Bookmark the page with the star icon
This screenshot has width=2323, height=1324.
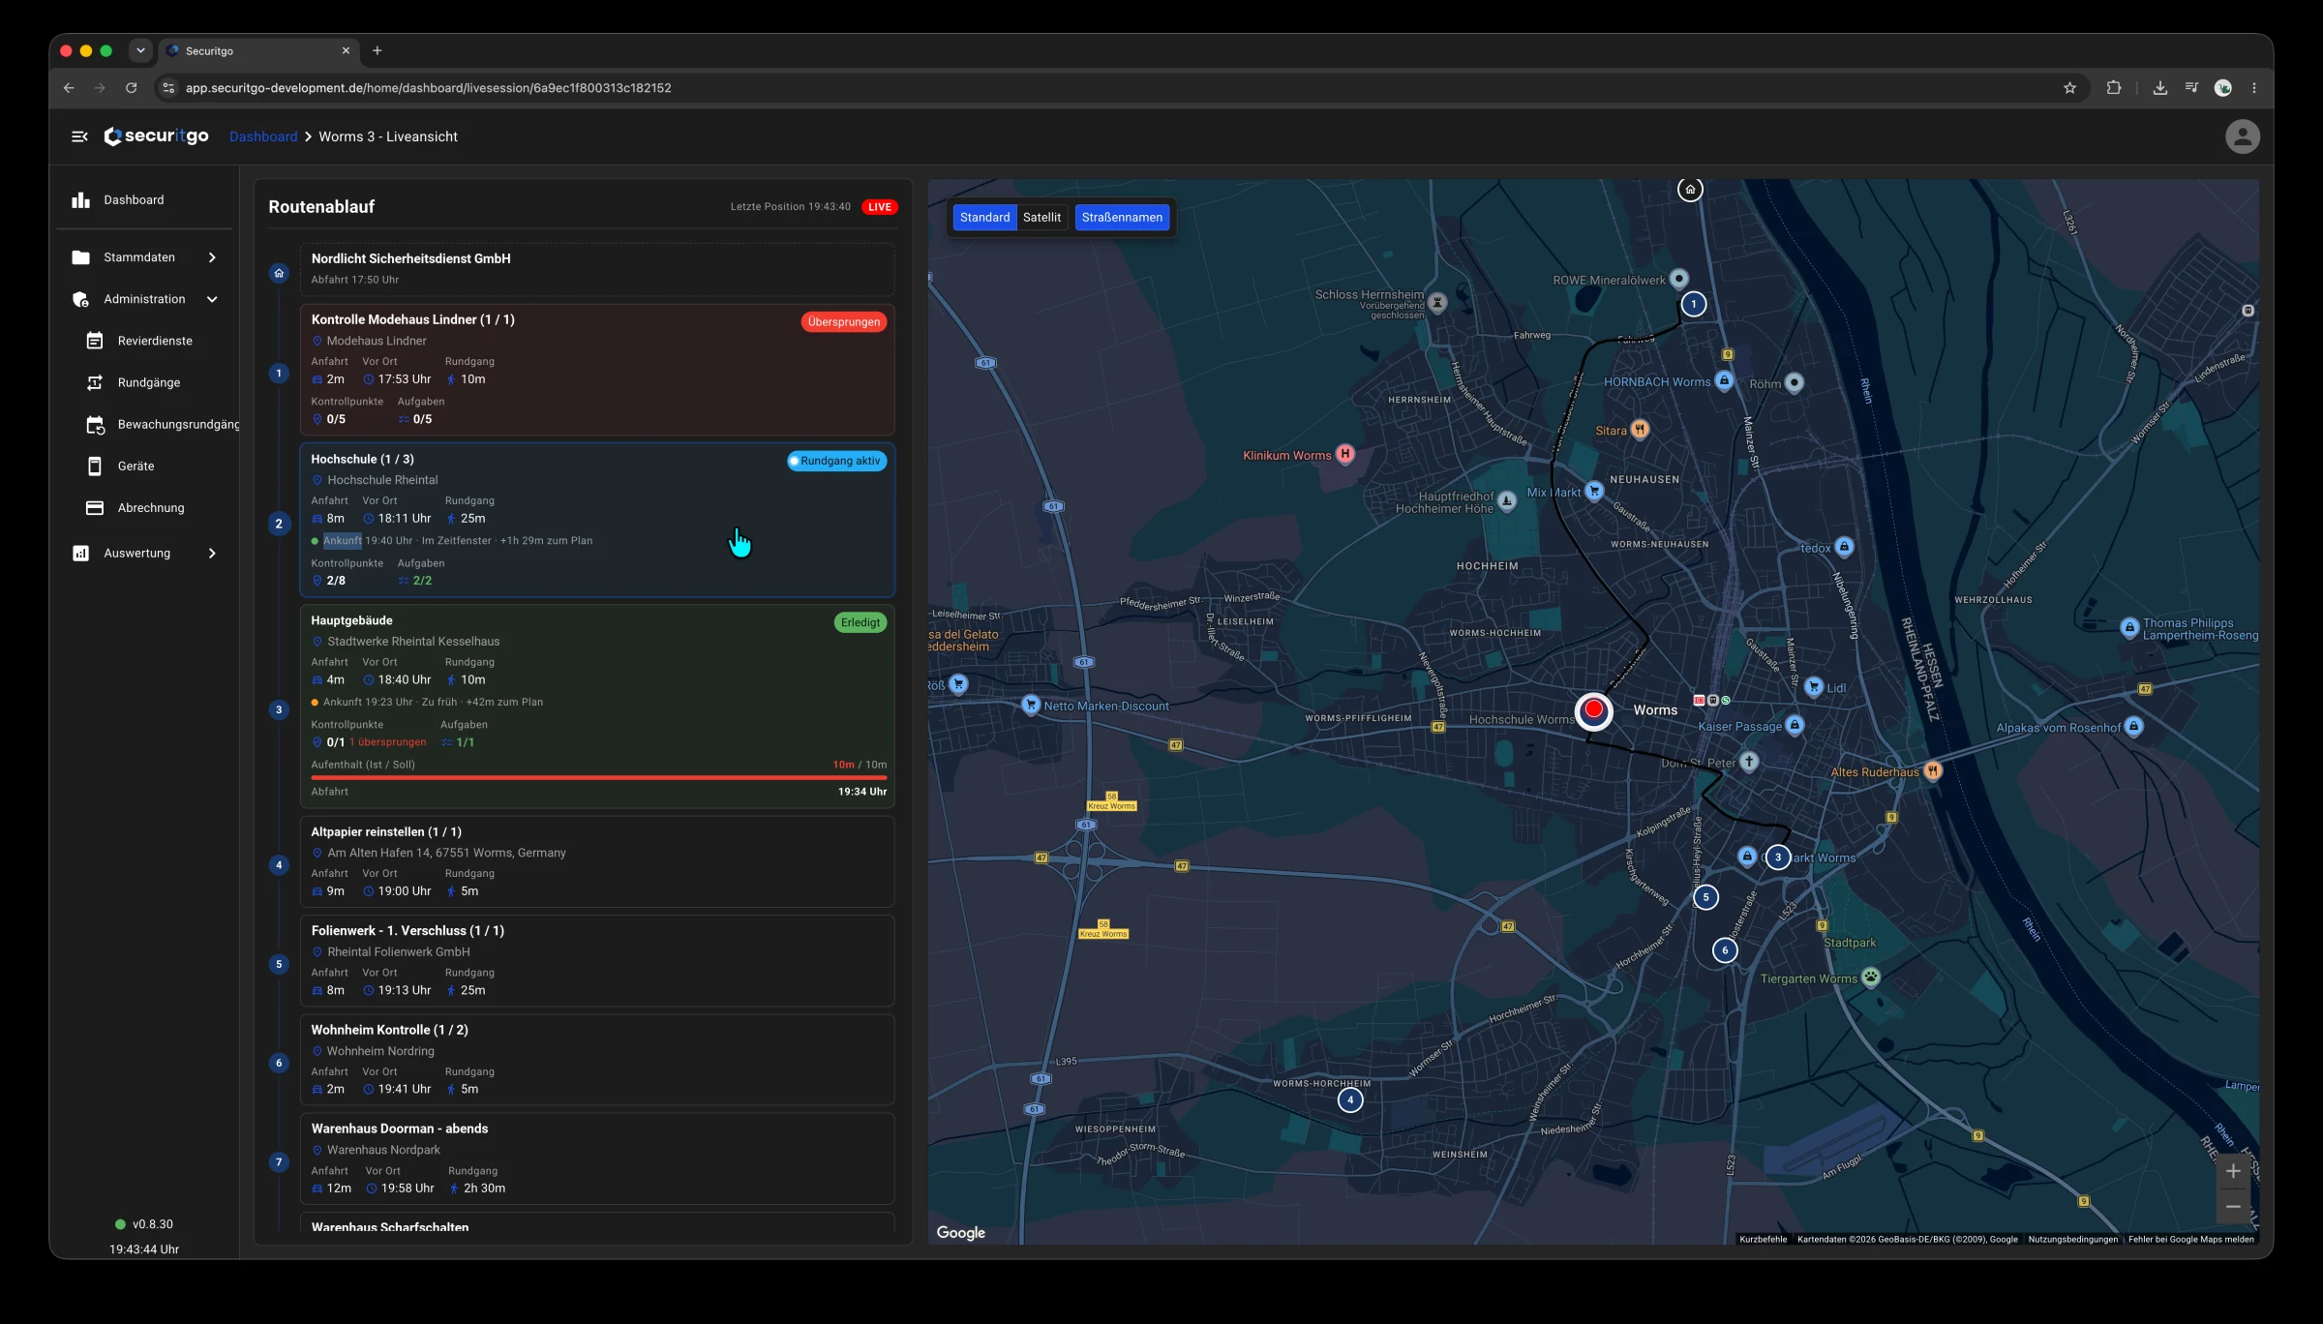(x=2069, y=88)
